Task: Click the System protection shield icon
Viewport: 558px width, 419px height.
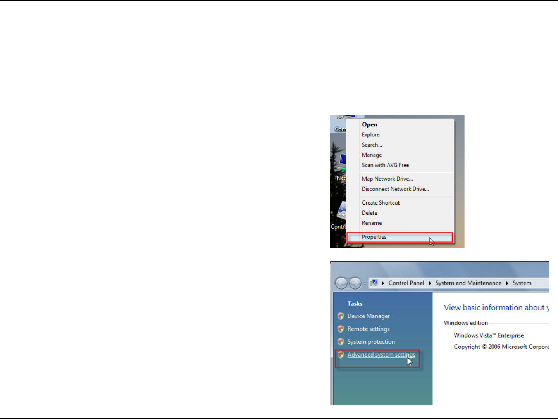Action: [341, 341]
